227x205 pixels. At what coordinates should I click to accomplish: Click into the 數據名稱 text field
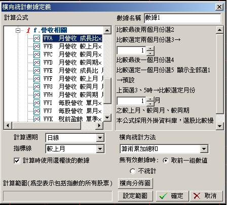click(182, 18)
